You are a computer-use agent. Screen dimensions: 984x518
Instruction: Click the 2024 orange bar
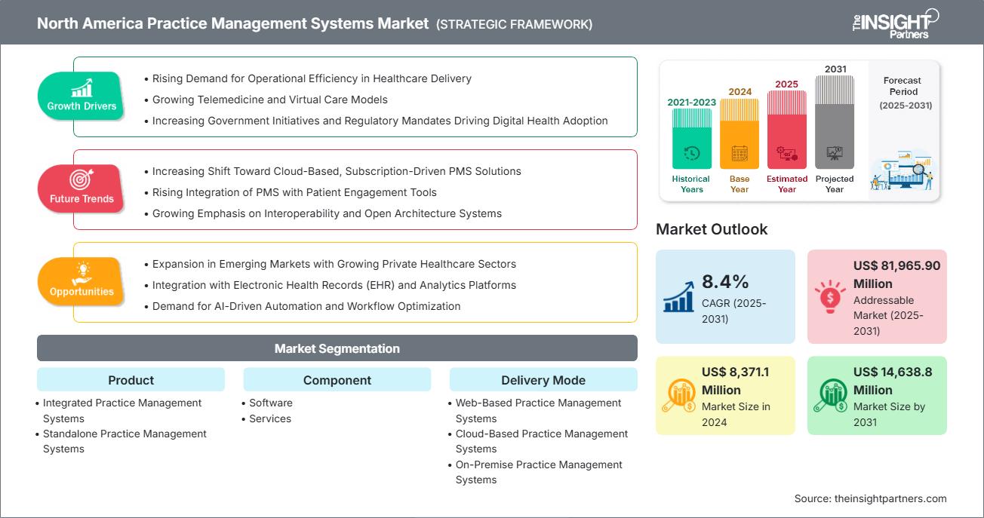pos(740,133)
